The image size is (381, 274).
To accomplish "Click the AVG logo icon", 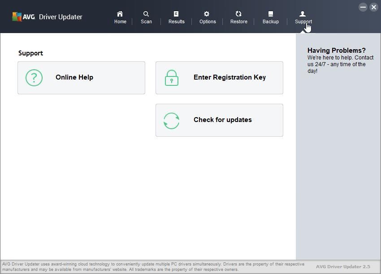I will [x=17, y=17].
